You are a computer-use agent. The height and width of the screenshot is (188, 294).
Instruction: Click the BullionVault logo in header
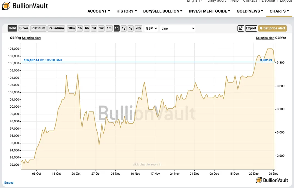25,6
